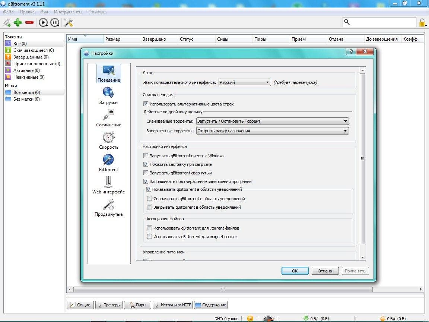The image size is (429, 322).
Task: Open the Скачиваемые торренты action dropdown
Action: coord(273,121)
